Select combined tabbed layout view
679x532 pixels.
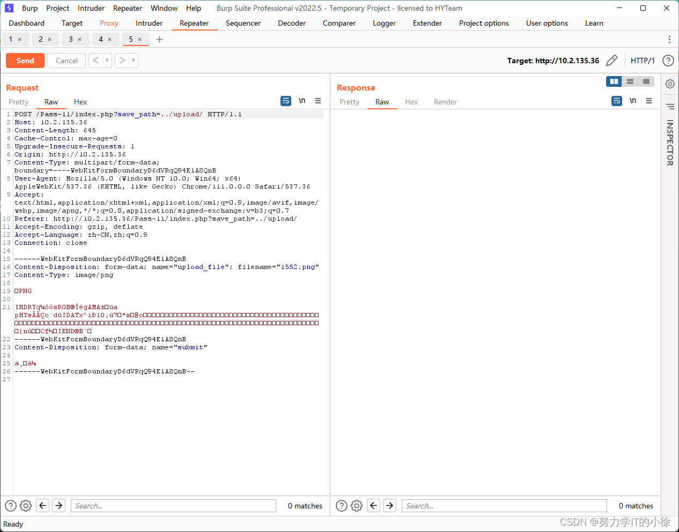(x=646, y=81)
